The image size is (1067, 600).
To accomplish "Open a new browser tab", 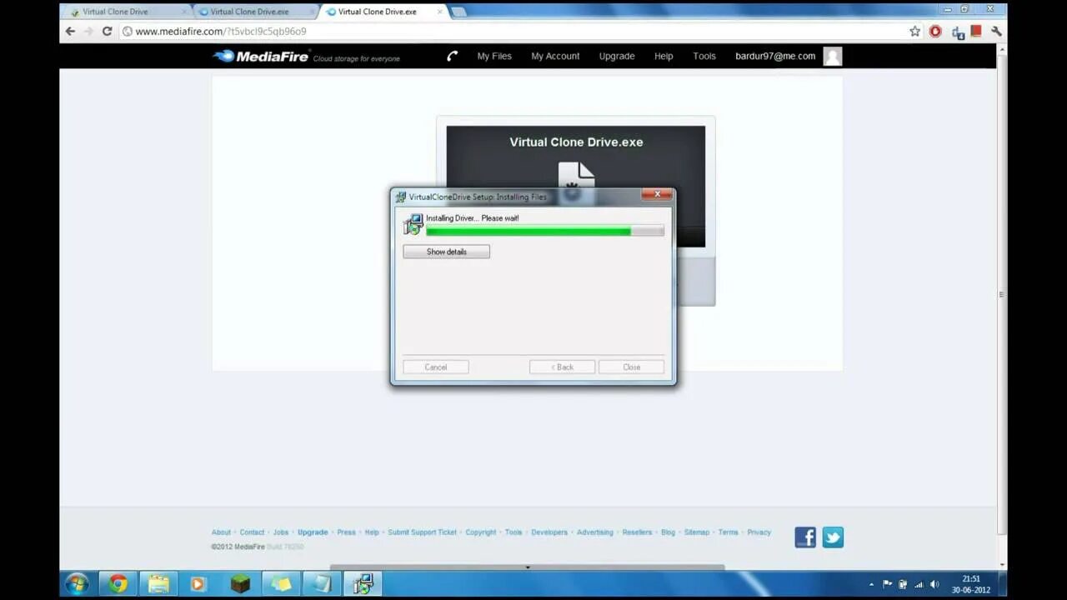I will (458, 12).
